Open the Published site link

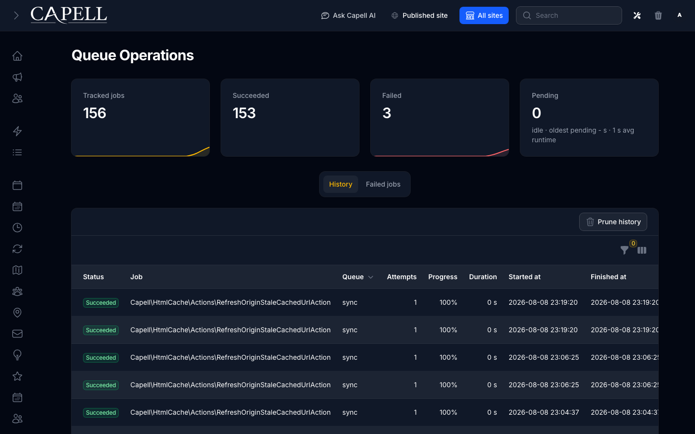[419, 15]
